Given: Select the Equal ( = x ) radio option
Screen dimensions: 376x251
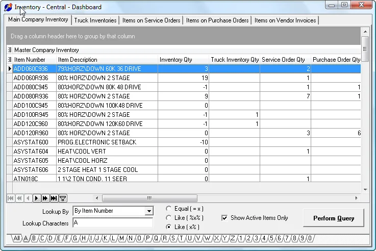Looking at the screenshot, I should 169,209.
